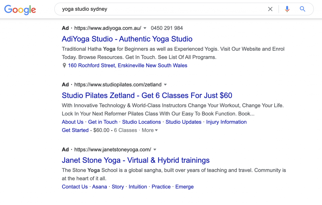
Task: Open the 'Contact Us' sitelink
Action: click(75, 187)
